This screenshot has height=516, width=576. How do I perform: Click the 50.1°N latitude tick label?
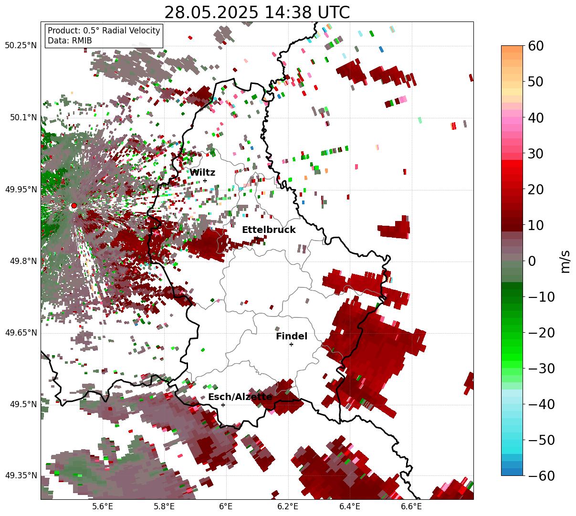[x=23, y=117]
